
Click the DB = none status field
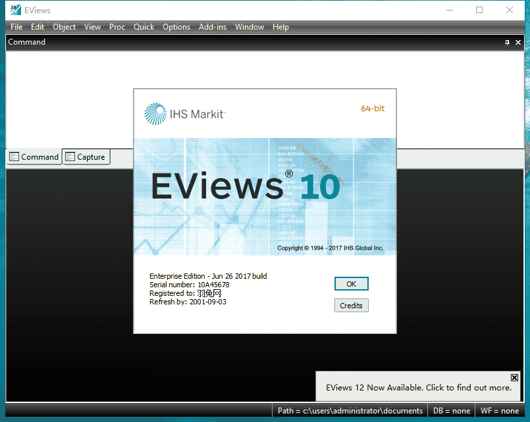point(451,411)
